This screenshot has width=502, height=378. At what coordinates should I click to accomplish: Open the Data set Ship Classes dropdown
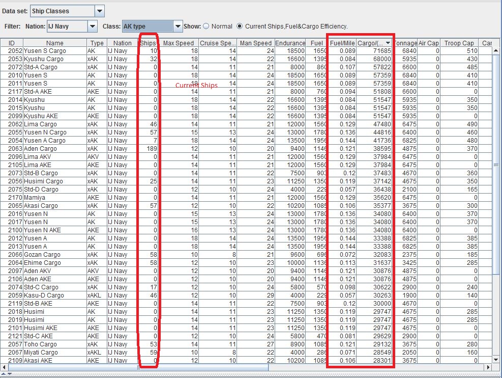click(100, 11)
